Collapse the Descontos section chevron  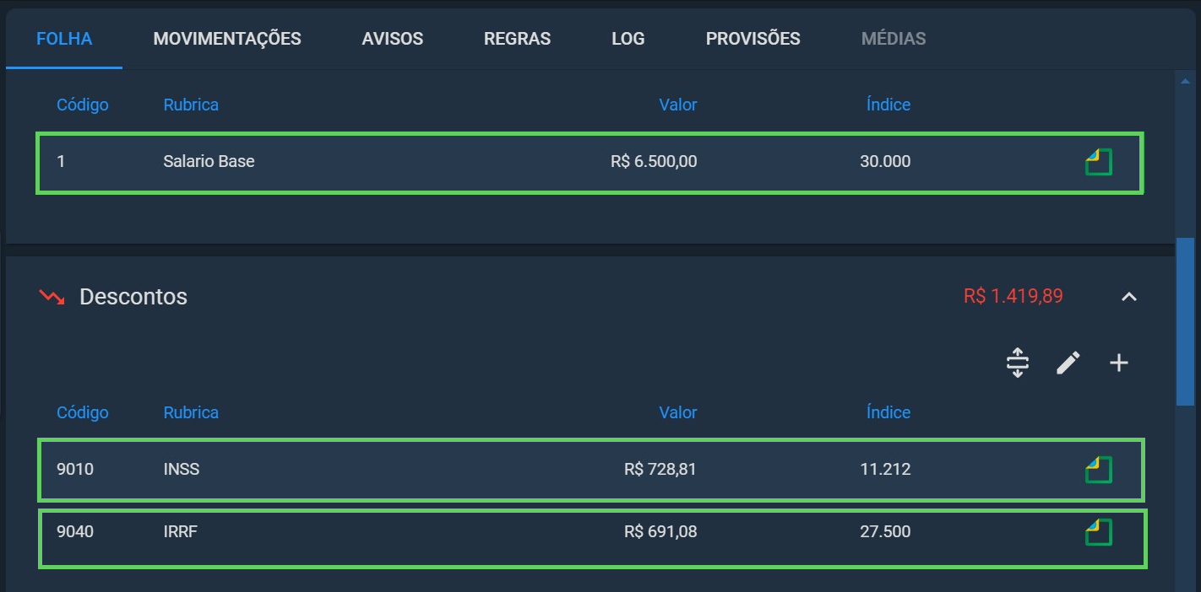pos(1129,297)
